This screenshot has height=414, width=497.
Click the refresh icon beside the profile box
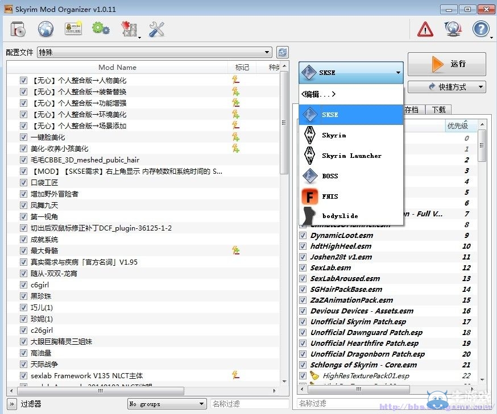click(x=283, y=52)
